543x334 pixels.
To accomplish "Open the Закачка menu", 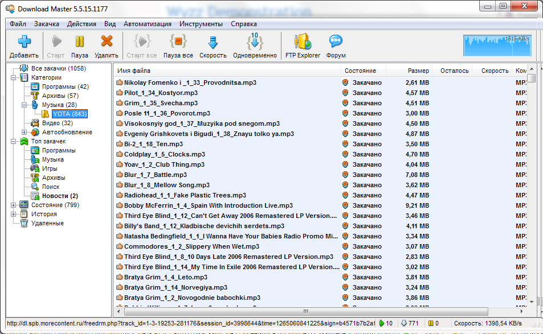I will coord(46,24).
